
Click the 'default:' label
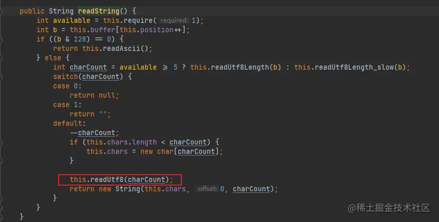pos(69,123)
